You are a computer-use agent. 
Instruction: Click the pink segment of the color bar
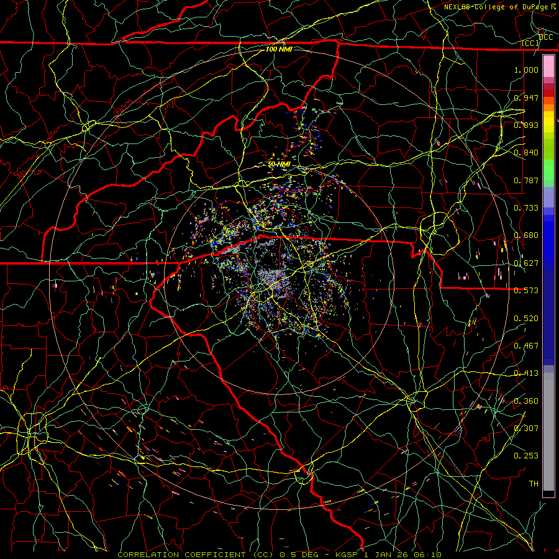(548, 66)
